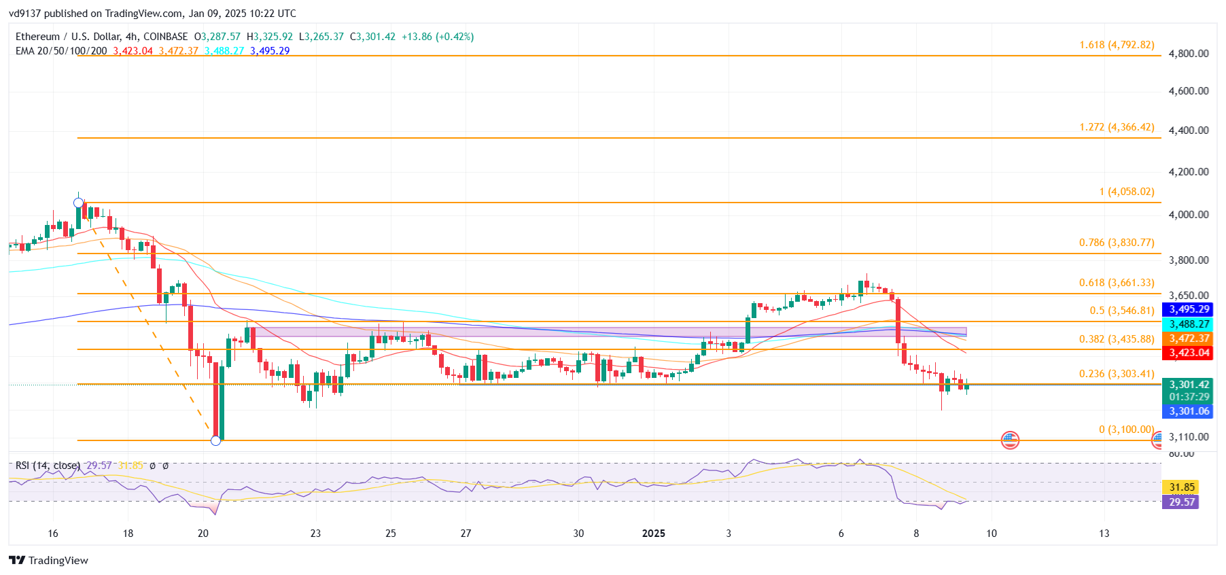Click the yellow 31.85 RSI value tag
The image size is (1226, 575).
1182,487
